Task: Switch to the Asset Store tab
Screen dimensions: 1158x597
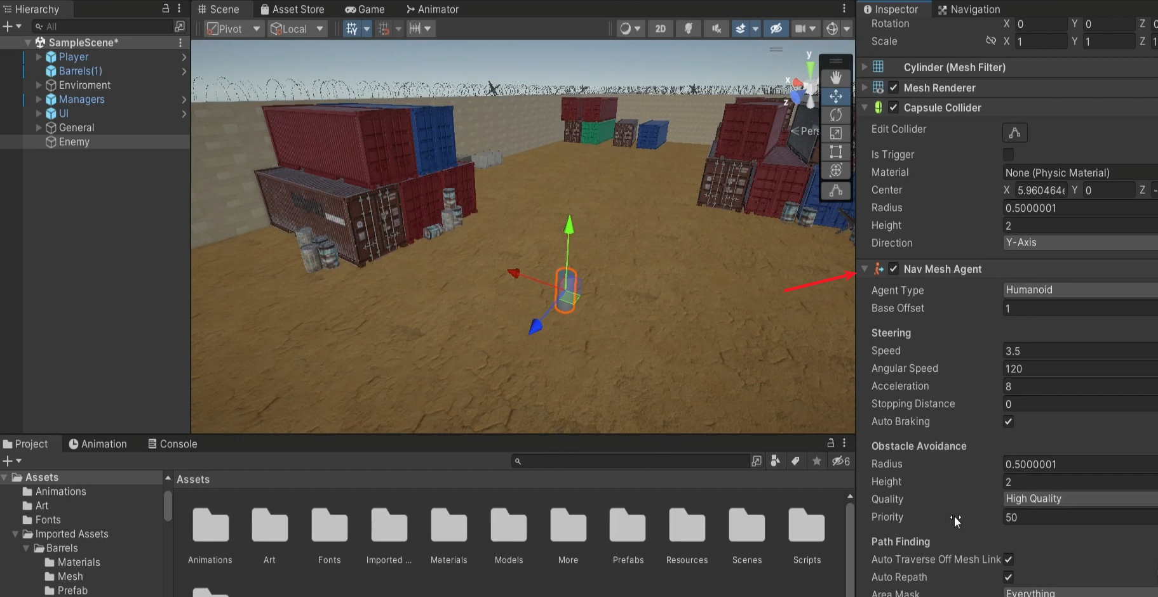Action: click(x=293, y=9)
